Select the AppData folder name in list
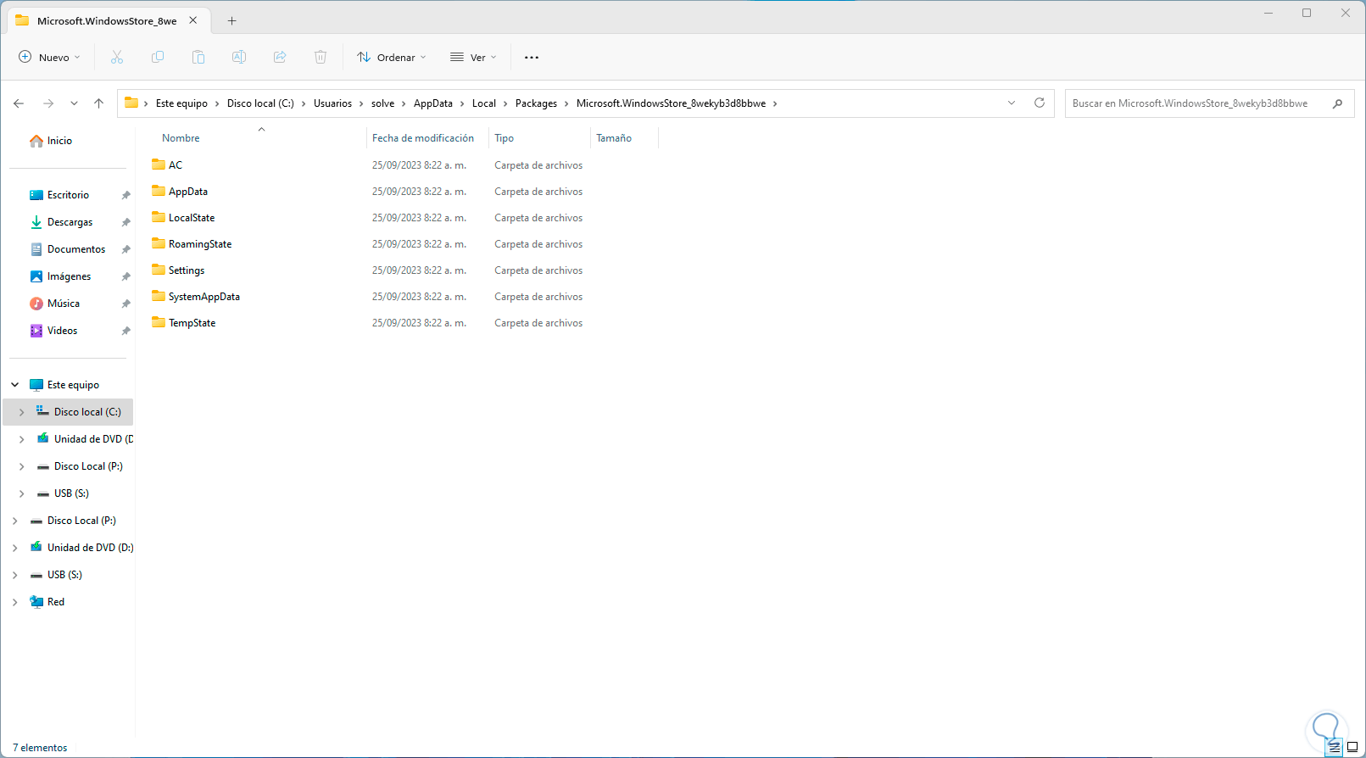 tap(188, 192)
